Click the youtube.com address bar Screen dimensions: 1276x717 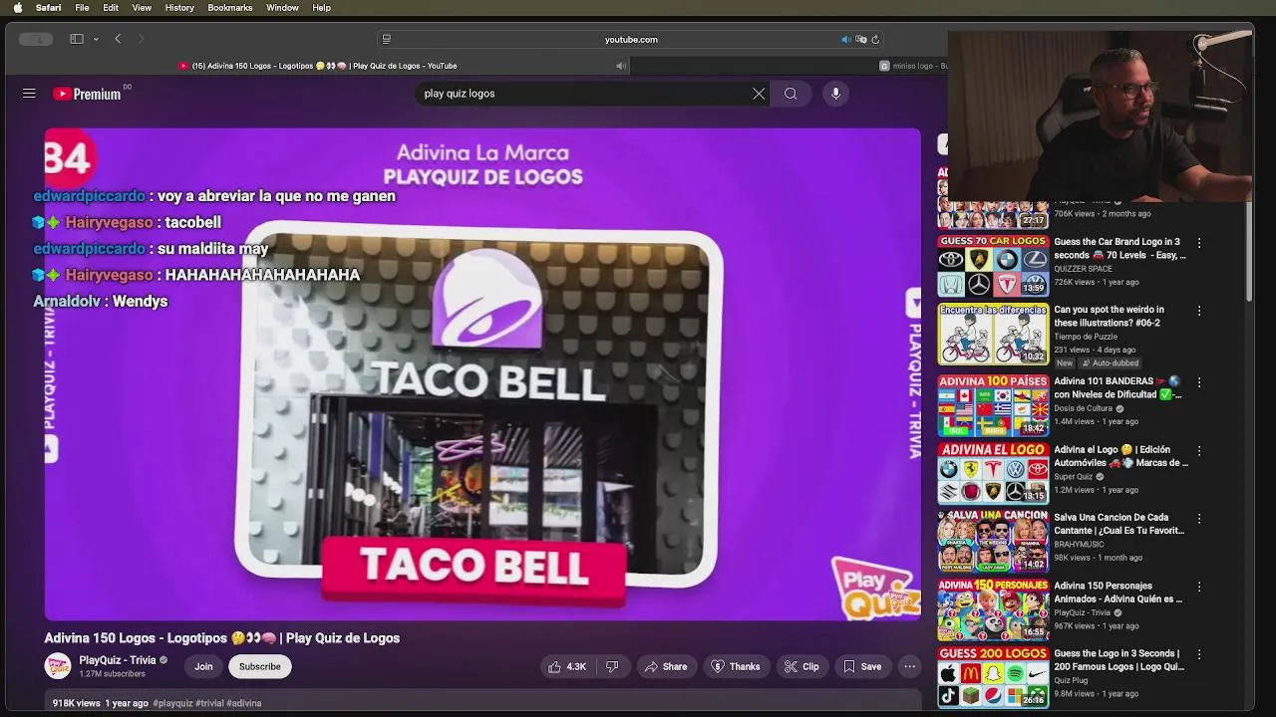pos(631,40)
